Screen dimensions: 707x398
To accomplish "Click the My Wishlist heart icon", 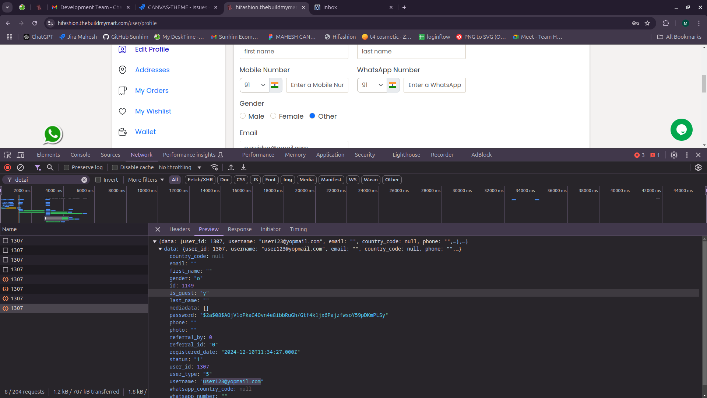I will [x=123, y=111].
